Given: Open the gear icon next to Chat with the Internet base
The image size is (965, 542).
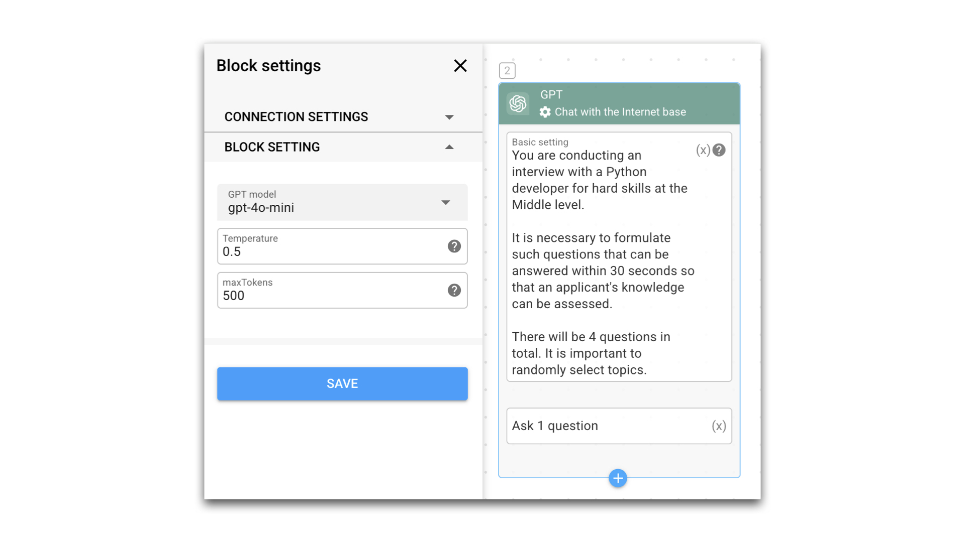Looking at the screenshot, I should coord(545,112).
